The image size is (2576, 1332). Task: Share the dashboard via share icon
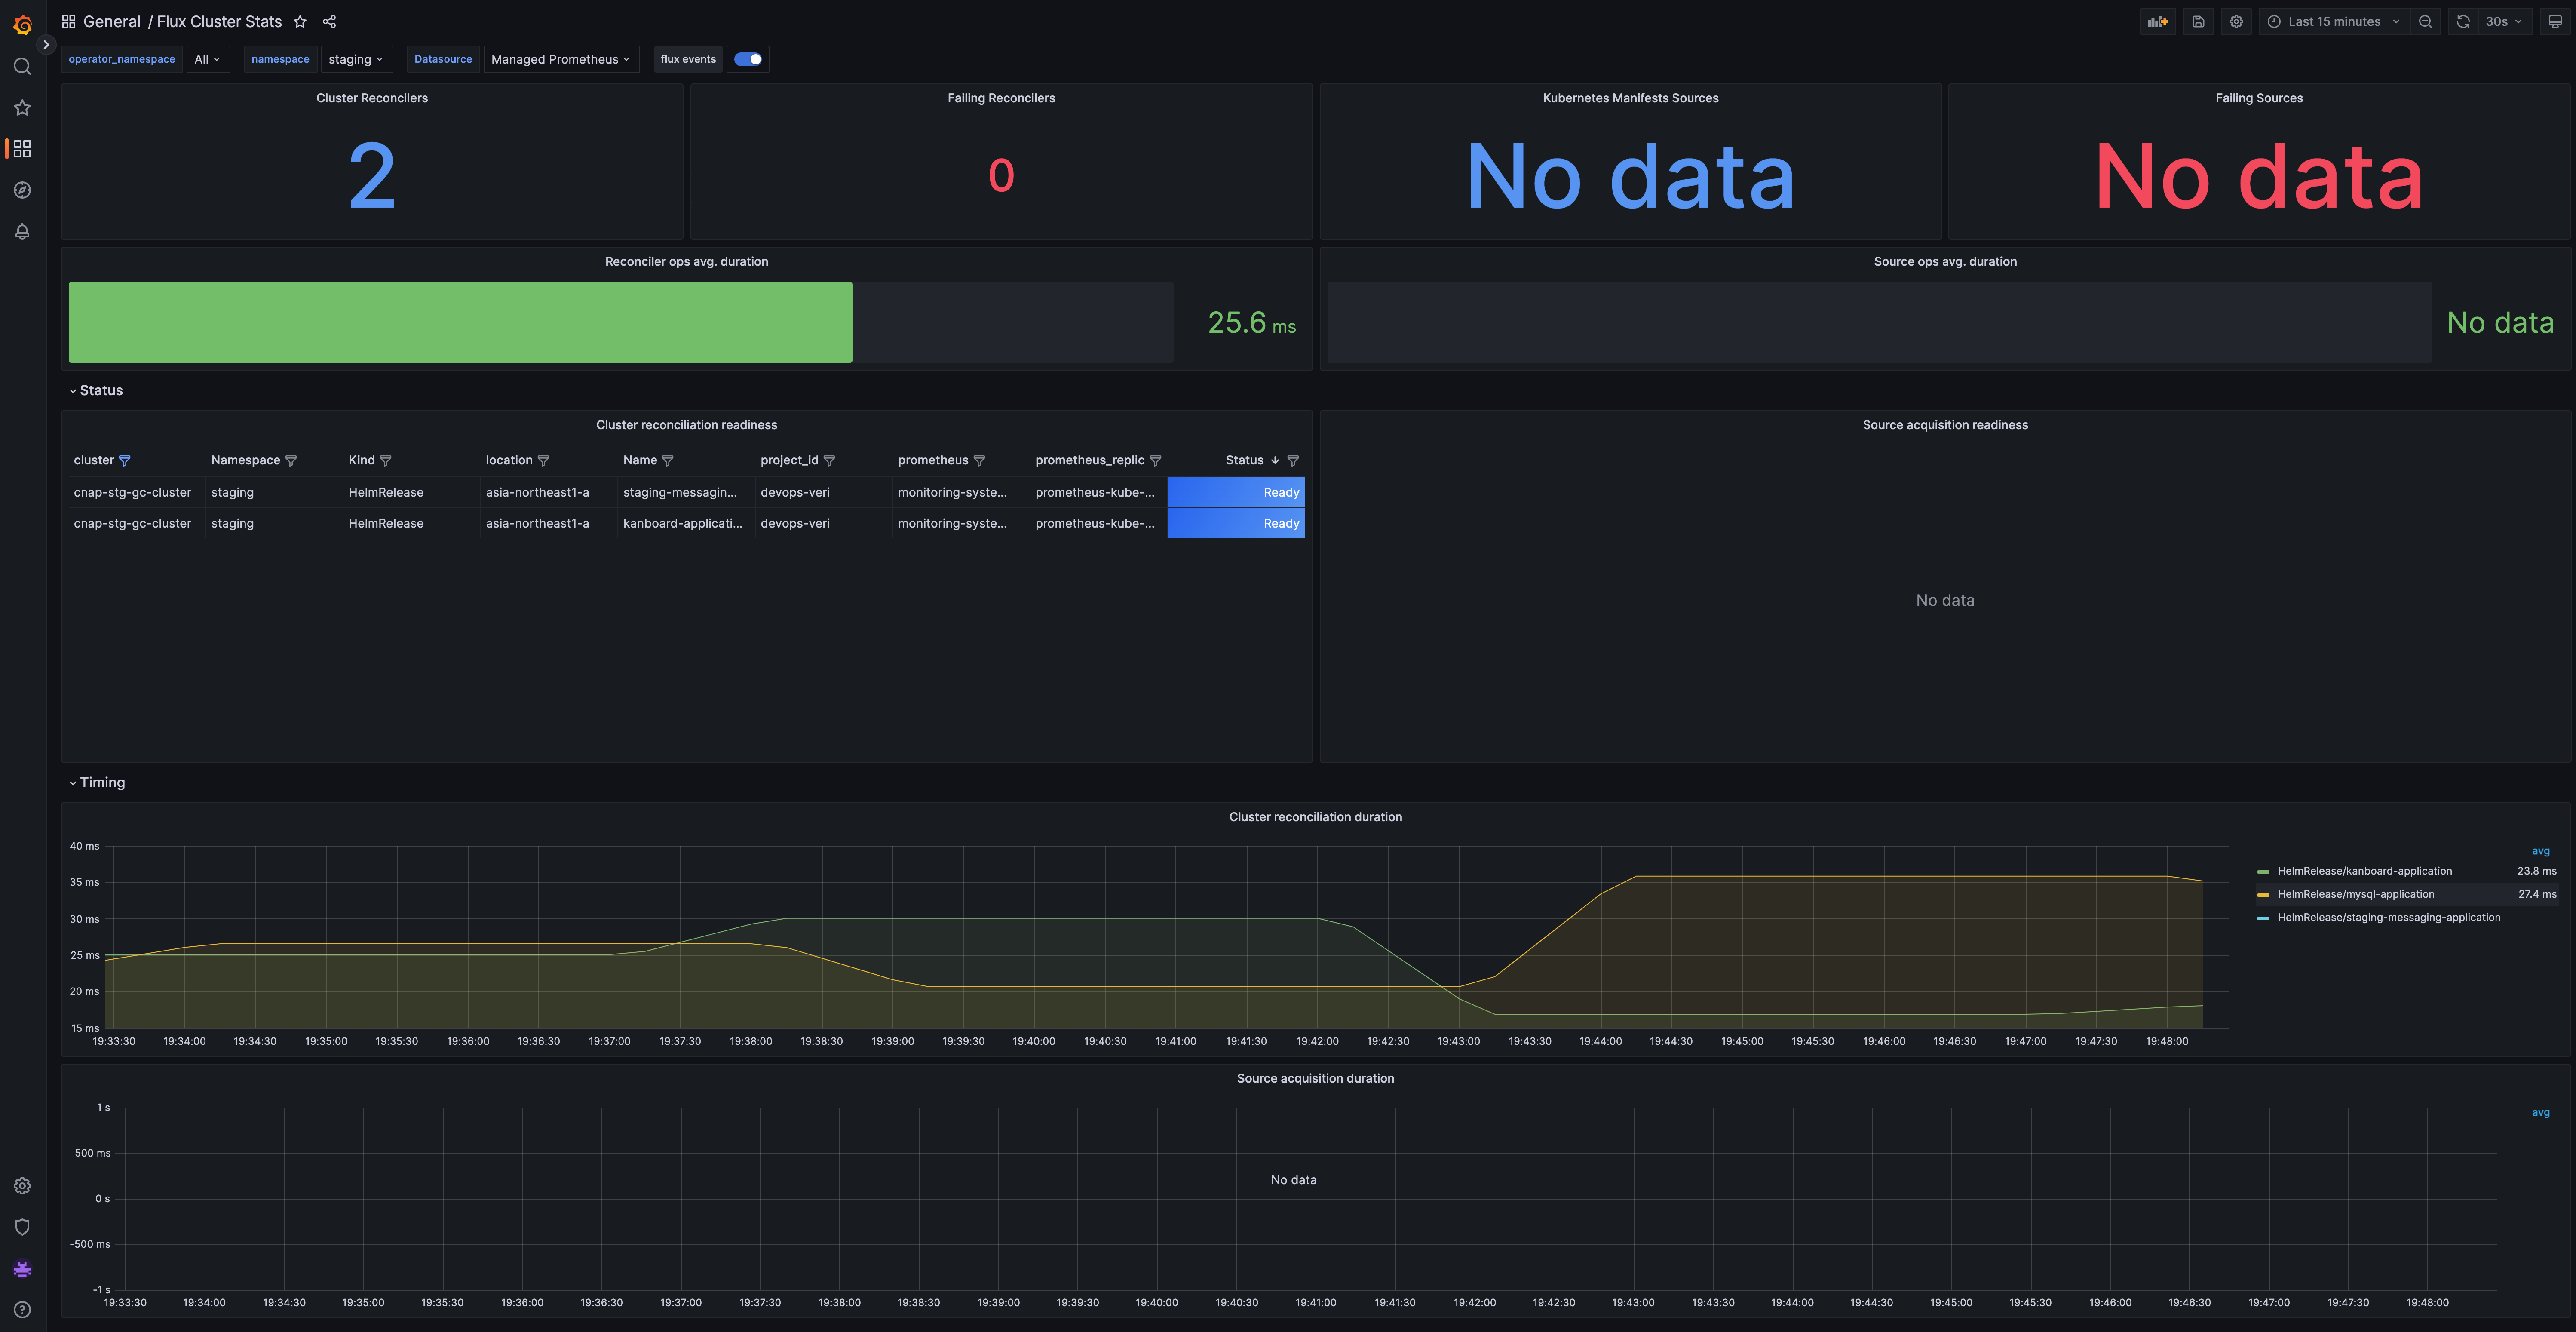[x=329, y=22]
